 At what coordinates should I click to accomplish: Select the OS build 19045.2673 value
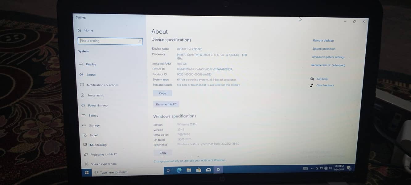184,139
